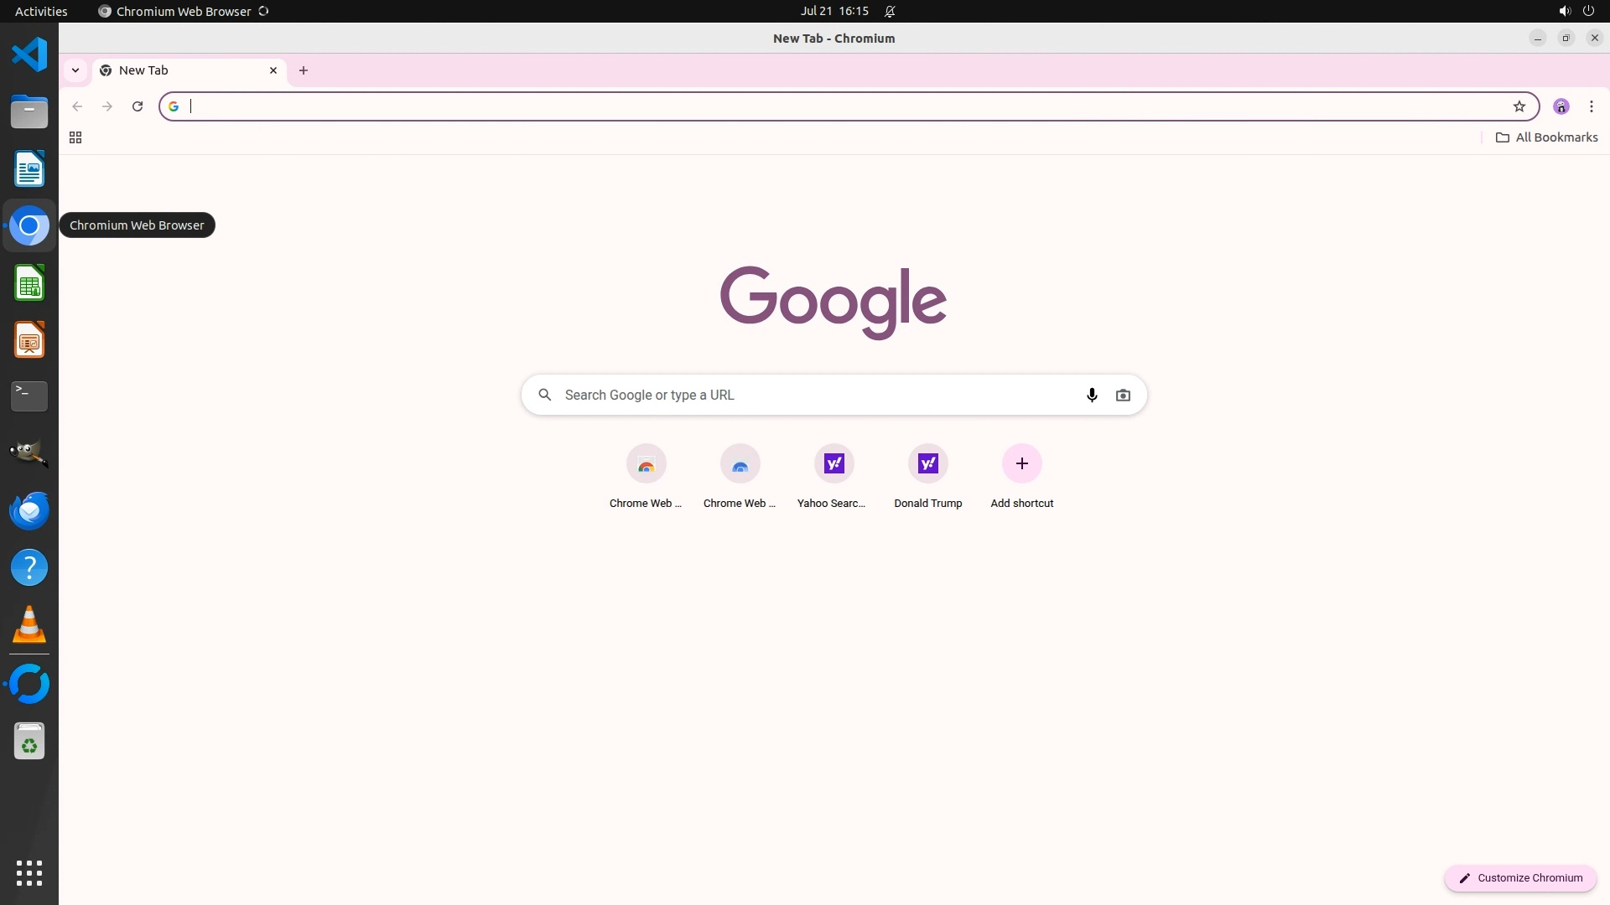Expand the tab search dropdown arrow
The height and width of the screenshot is (905, 1610).
75,70
